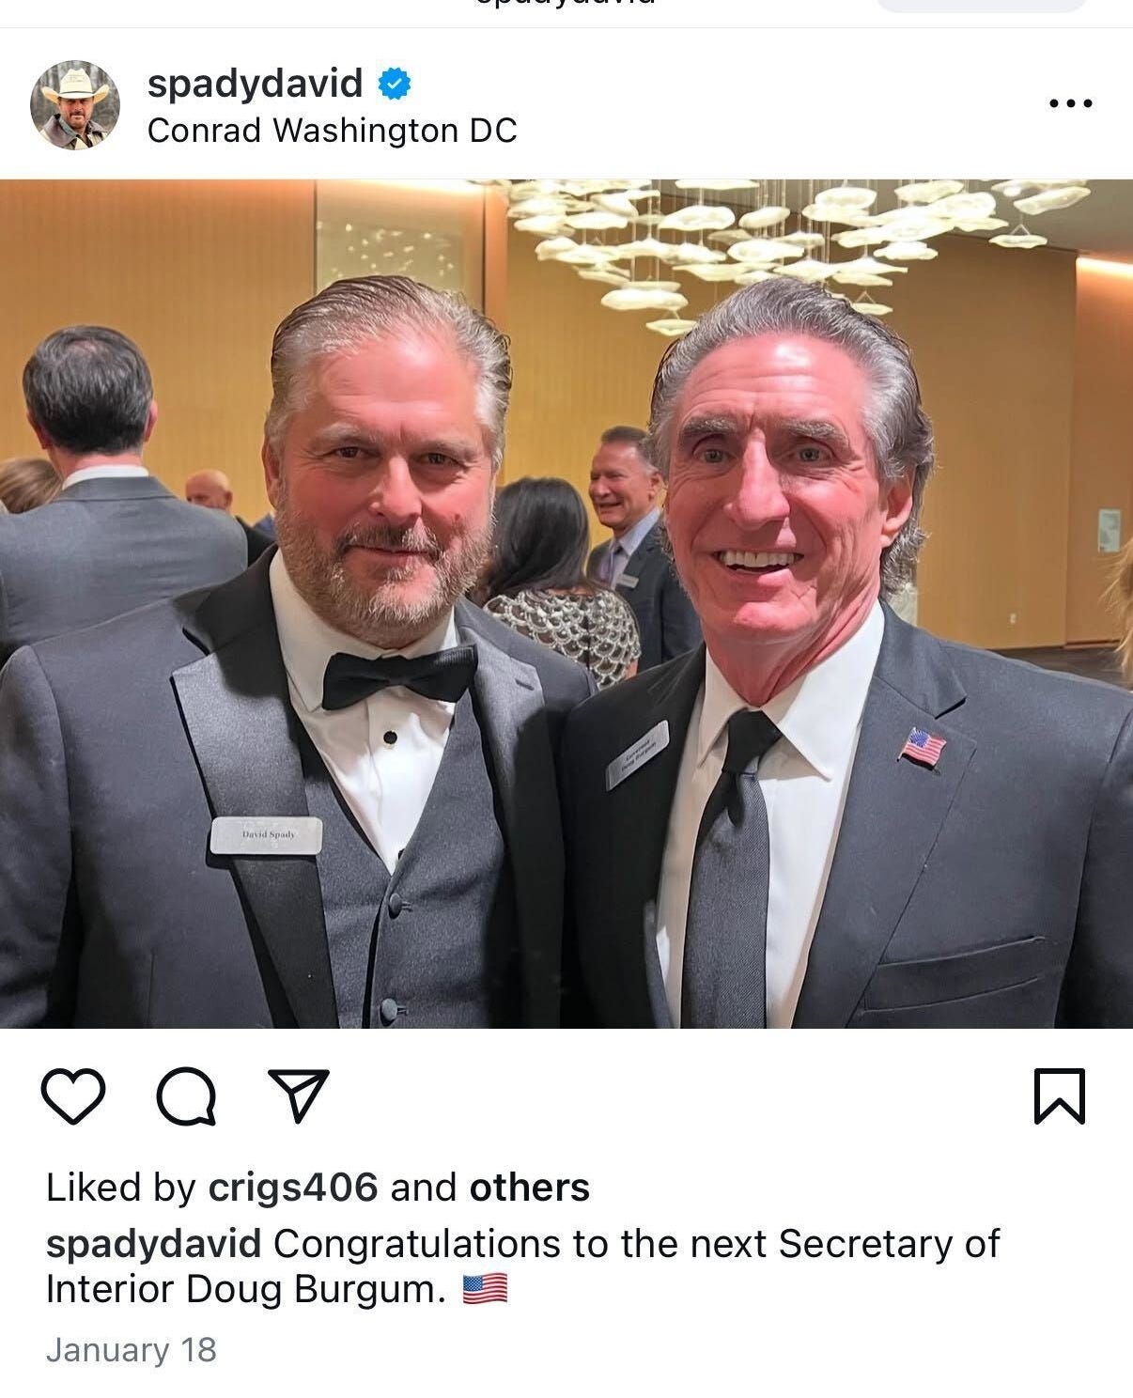Screen dimensions: 1133x1398
Task: Share post using paper plane icon
Action: pos(299,1095)
